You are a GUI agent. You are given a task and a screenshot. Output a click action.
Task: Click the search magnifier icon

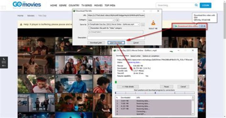196,5
